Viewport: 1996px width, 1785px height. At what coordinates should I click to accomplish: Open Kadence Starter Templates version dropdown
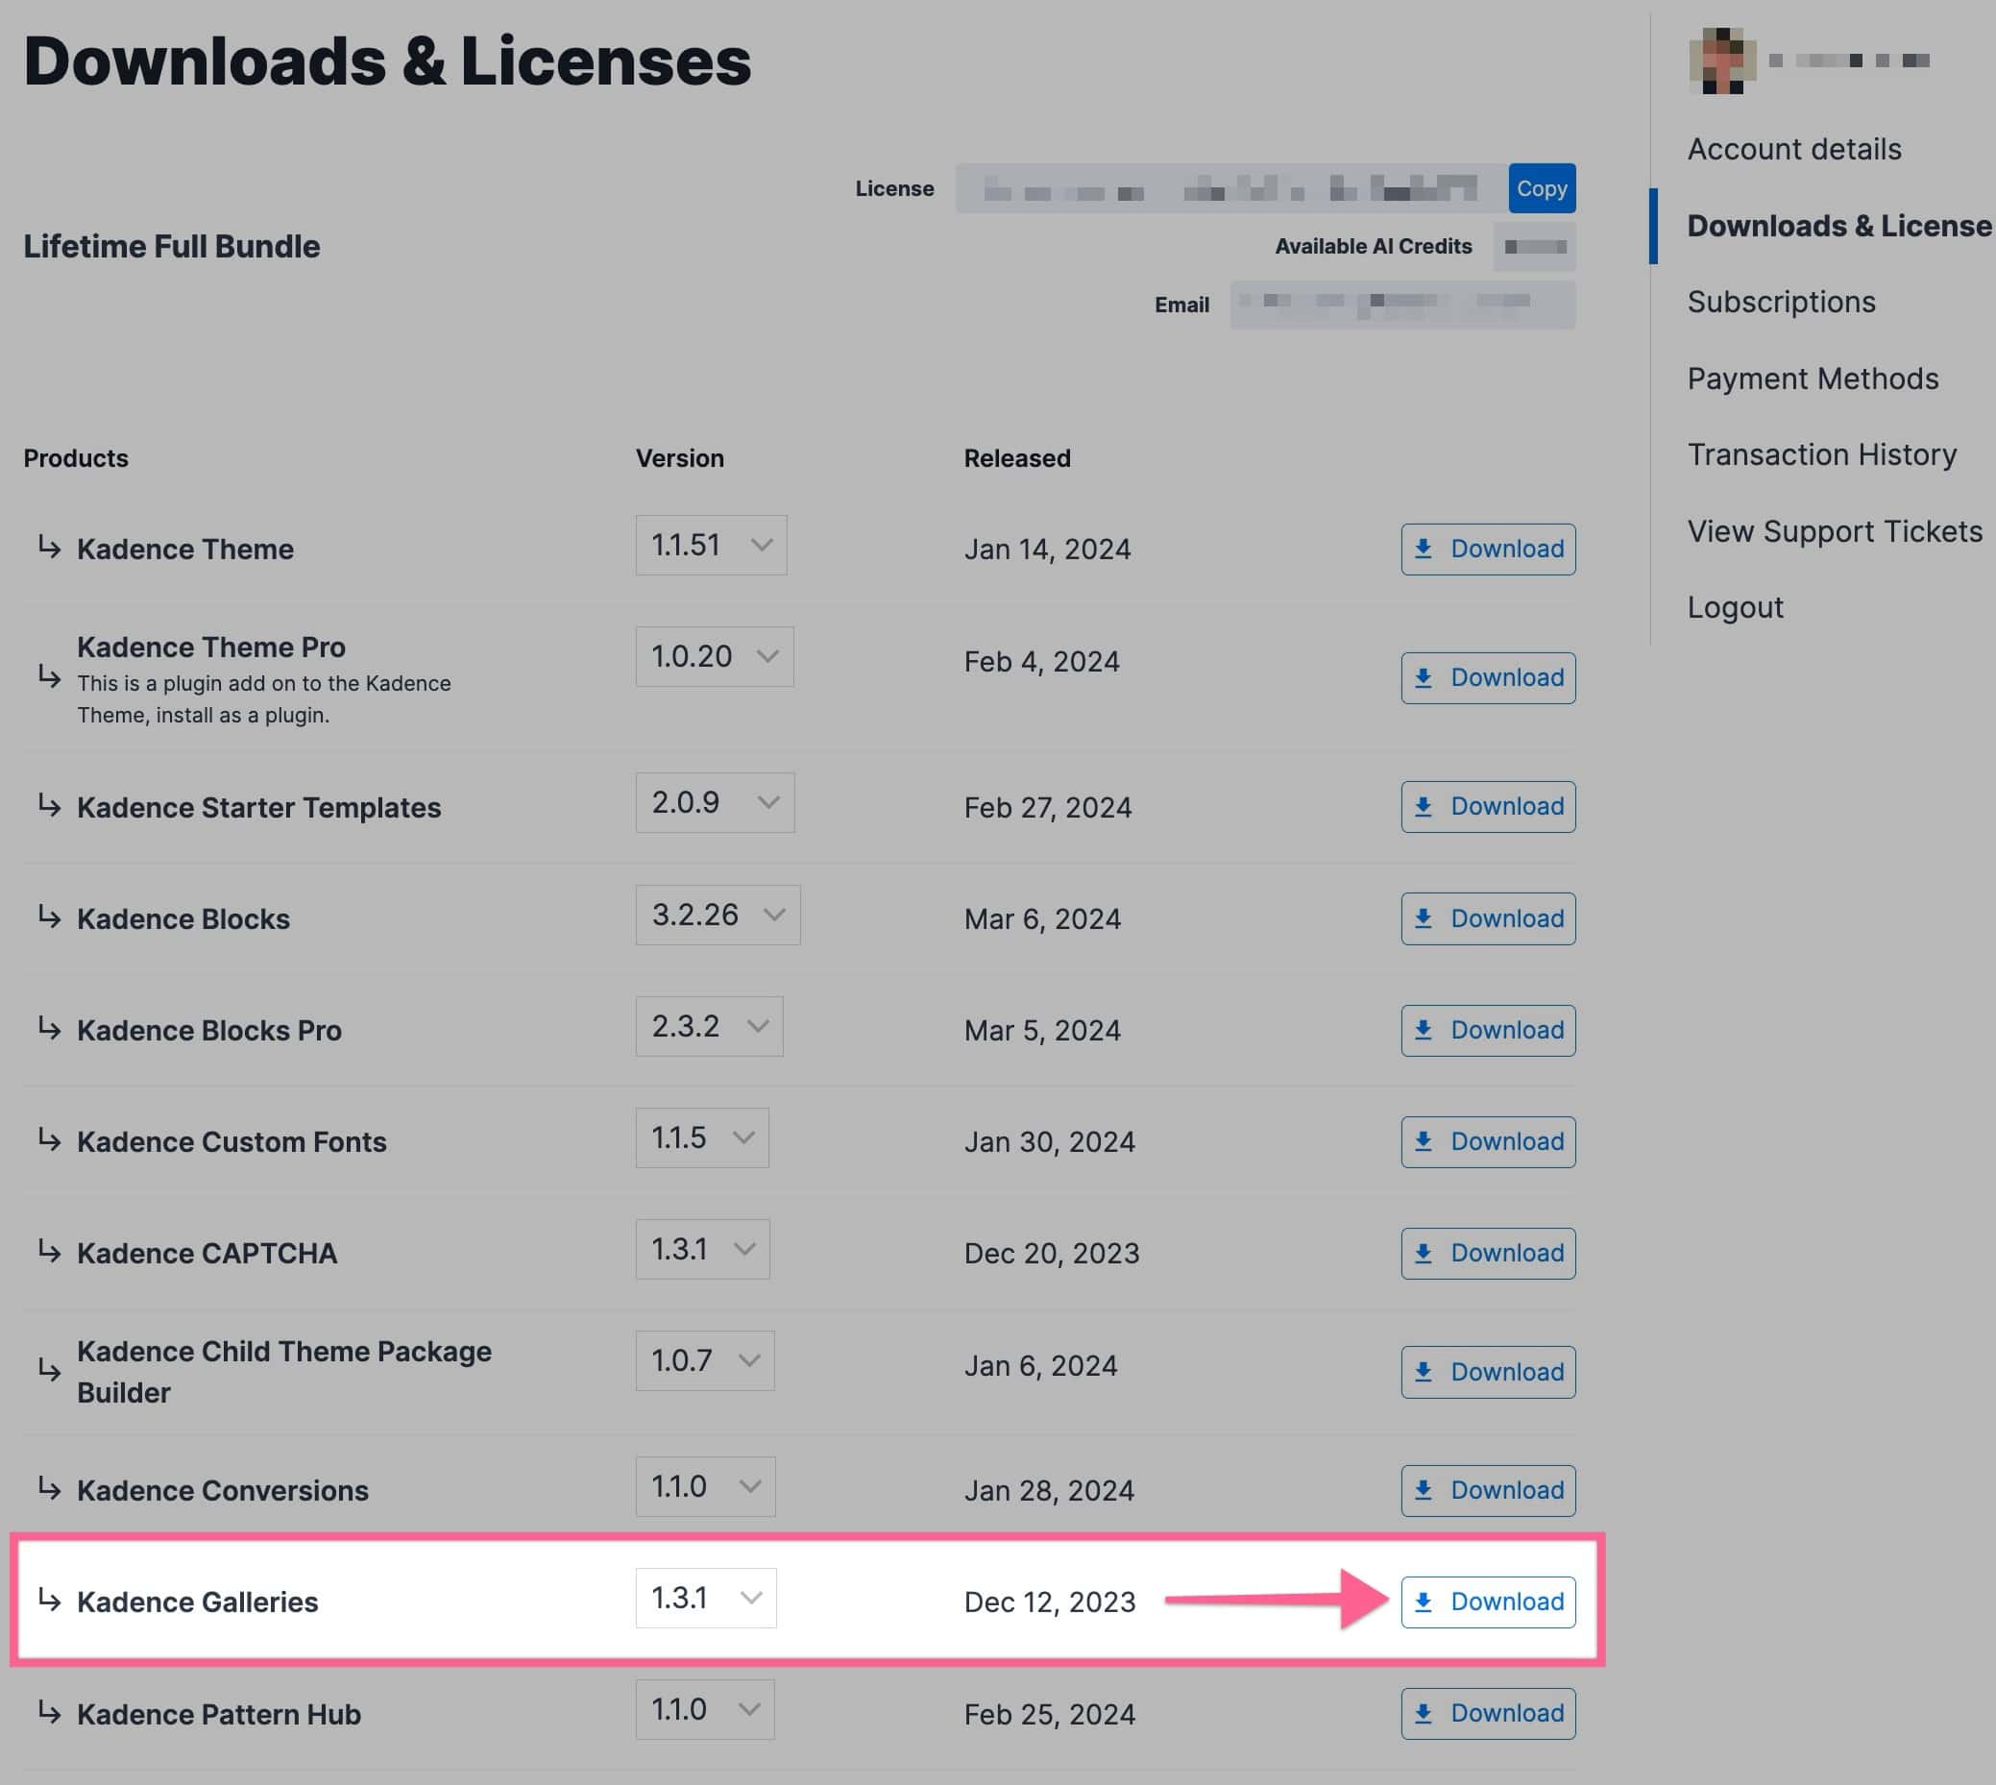[x=715, y=803]
